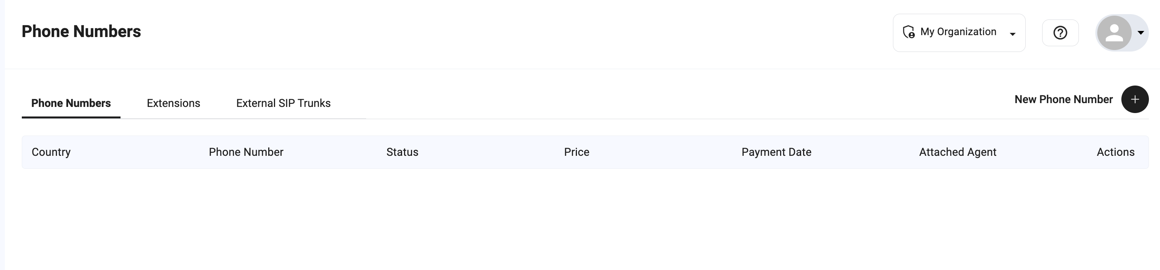Click the Price column header
This screenshot has height=270, width=1160.
(577, 152)
